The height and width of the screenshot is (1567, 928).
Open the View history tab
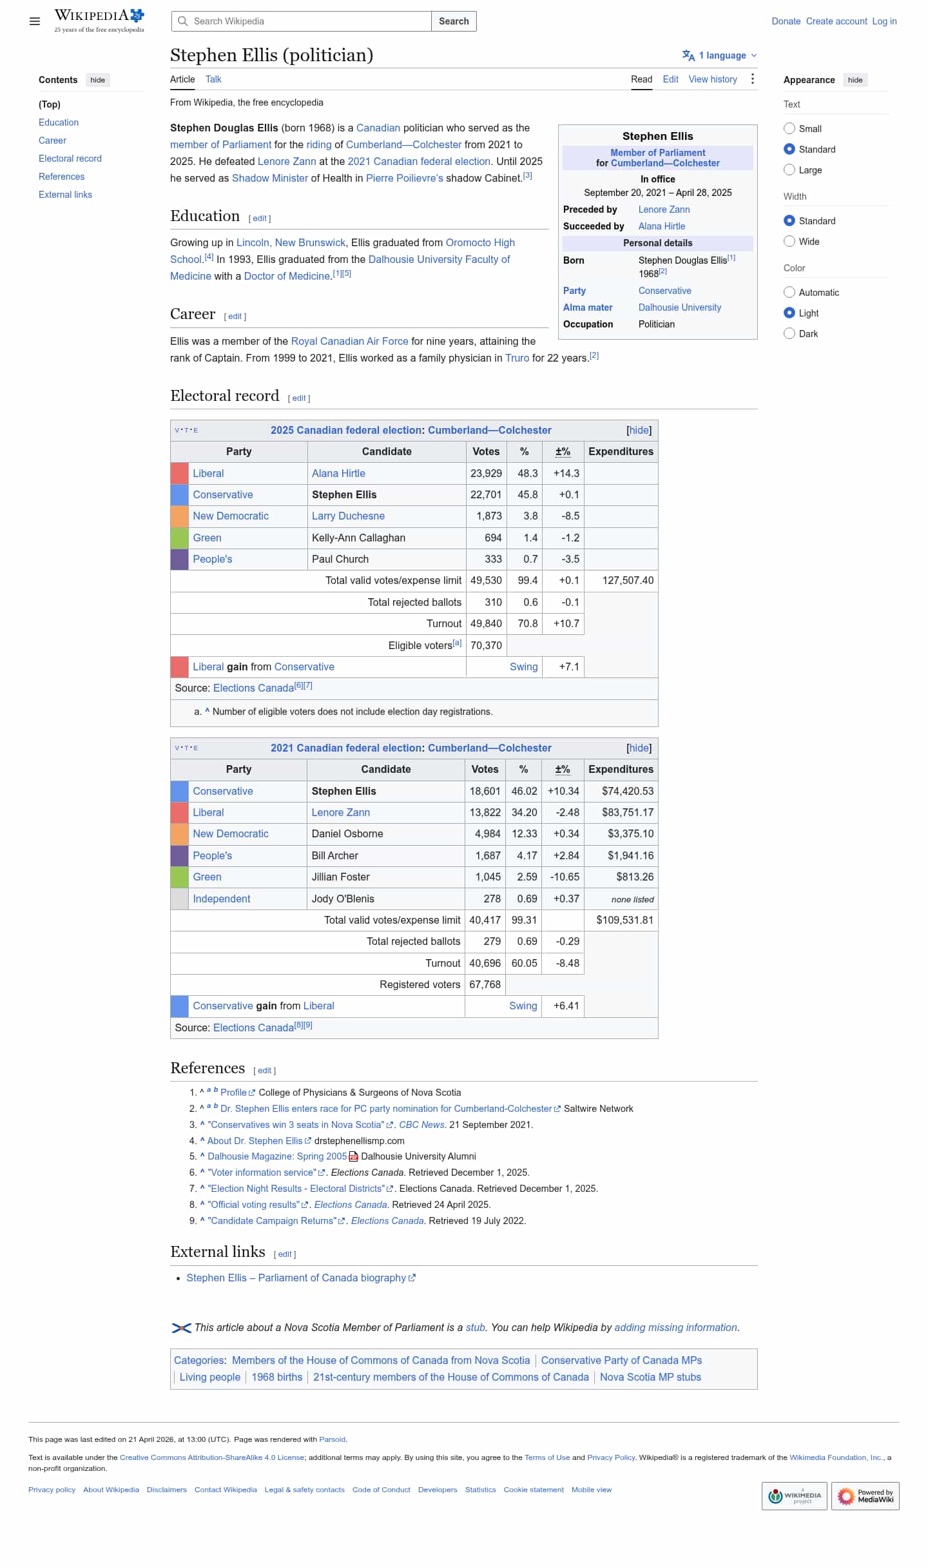click(713, 79)
